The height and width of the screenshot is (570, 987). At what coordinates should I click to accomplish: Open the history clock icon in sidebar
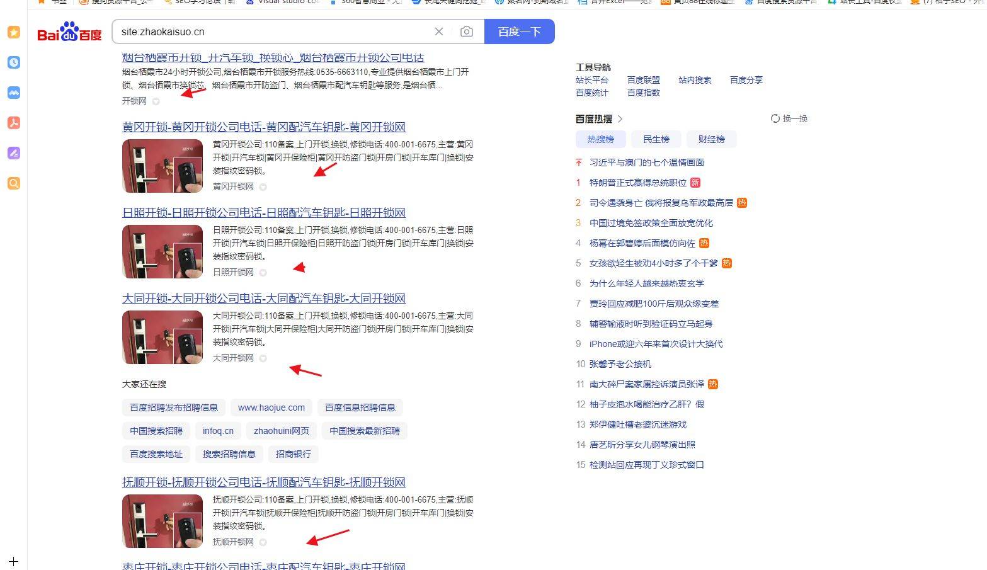pos(14,62)
